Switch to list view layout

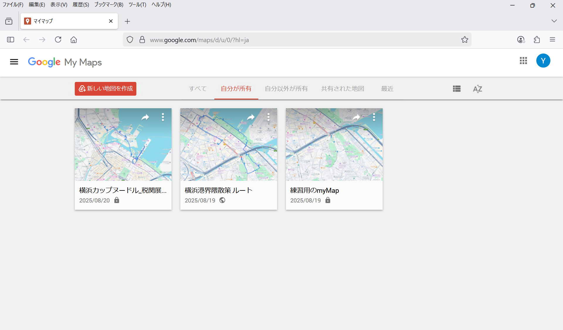[x=457, y=89]
